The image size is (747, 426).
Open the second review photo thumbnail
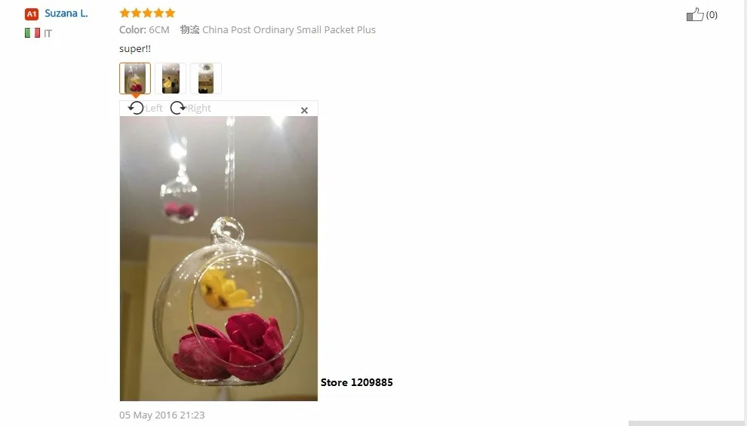[171, 78]
